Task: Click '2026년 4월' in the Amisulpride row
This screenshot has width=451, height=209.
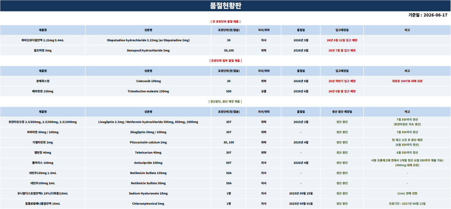Action: [301, 163]
